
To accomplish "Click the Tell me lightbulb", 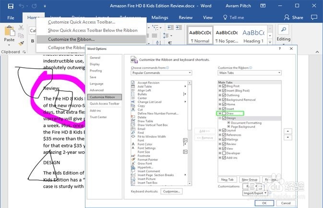I will tap(225, 17).
